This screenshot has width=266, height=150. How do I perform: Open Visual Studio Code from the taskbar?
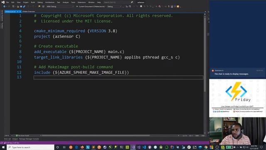coord(144,147)
